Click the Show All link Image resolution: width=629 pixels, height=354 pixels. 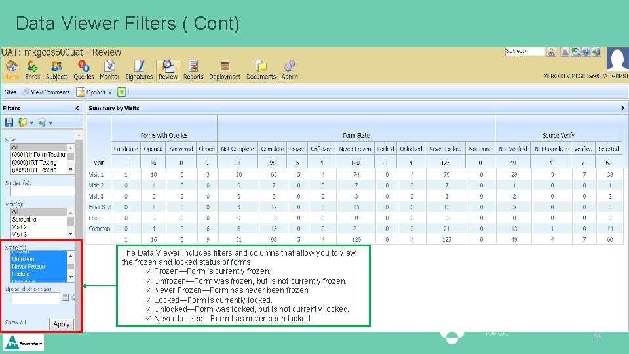[x=15, y=323]
